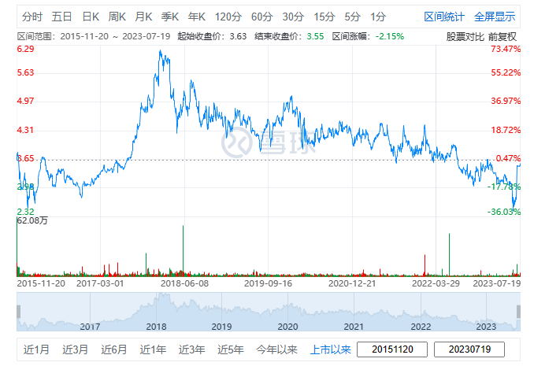This screenshot has width=534, height=366.
Task: Select the 五日 chart view
Action: click(x=62, y=16)
